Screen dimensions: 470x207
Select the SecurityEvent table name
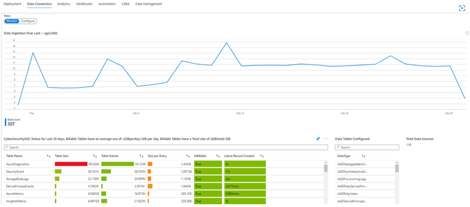click(x=15, y=171)
